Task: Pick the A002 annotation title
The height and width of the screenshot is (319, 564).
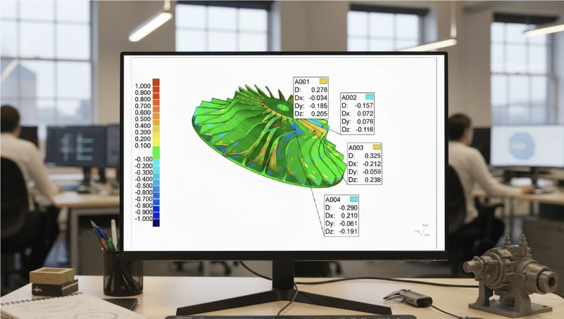Action: pyautogui.click(x=349, y=98)
